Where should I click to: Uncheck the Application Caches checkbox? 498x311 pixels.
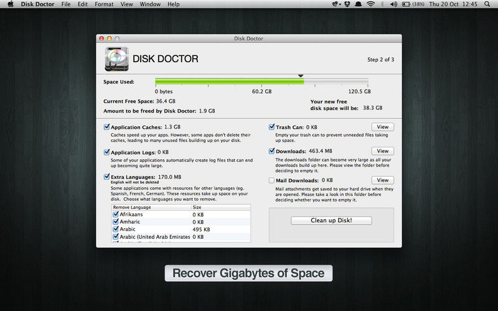point(106,127)
